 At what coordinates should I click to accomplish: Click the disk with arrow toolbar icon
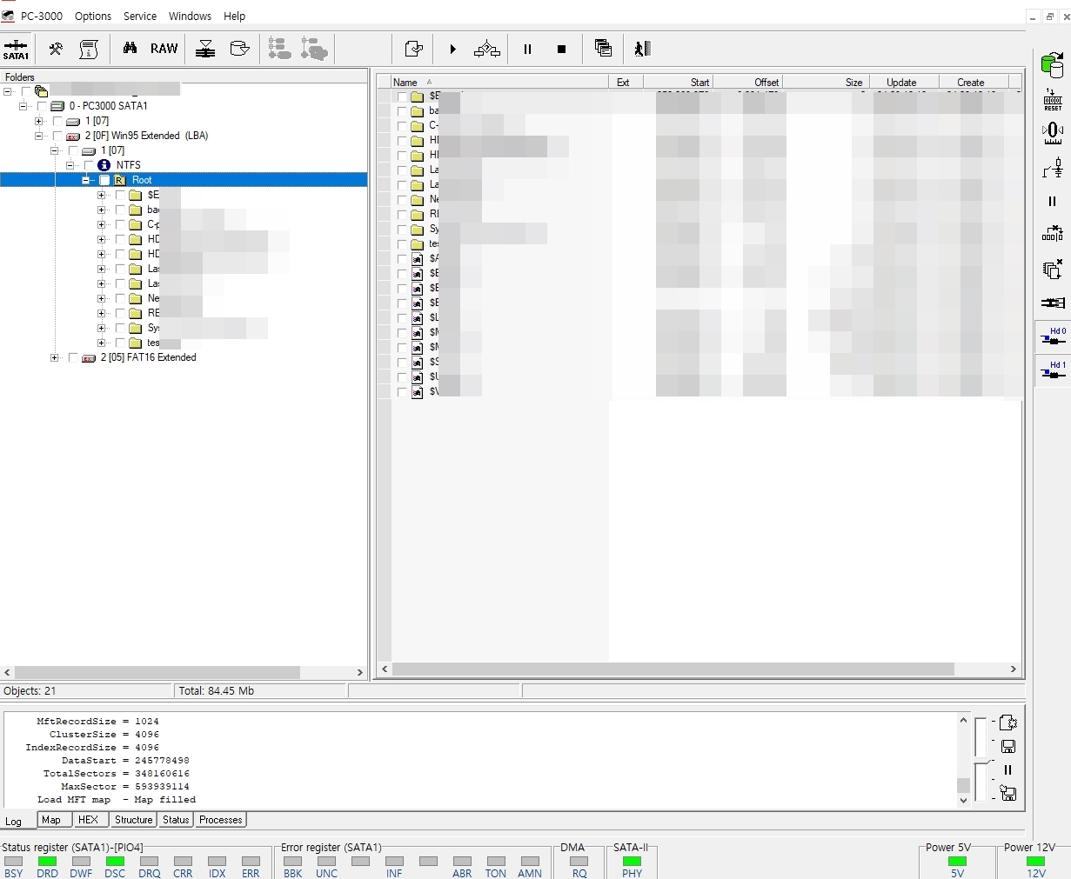(239, 49)
